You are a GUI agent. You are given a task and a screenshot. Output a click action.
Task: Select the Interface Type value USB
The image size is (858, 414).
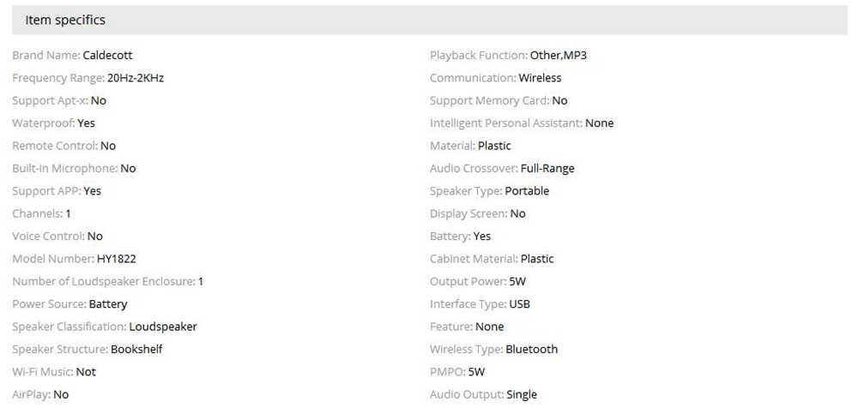(x=520, y=304)
